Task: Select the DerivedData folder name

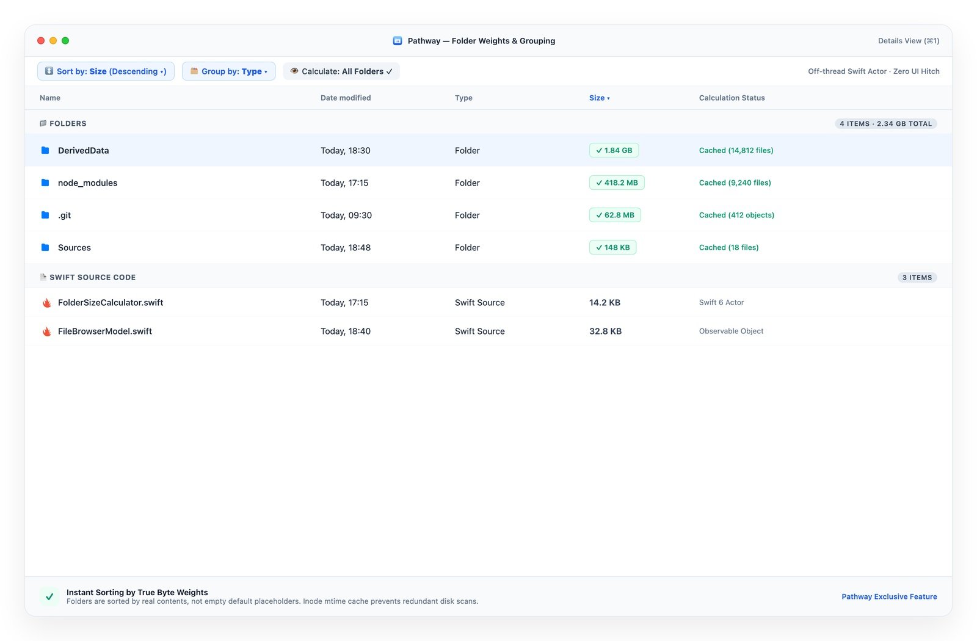Action: 83,150
